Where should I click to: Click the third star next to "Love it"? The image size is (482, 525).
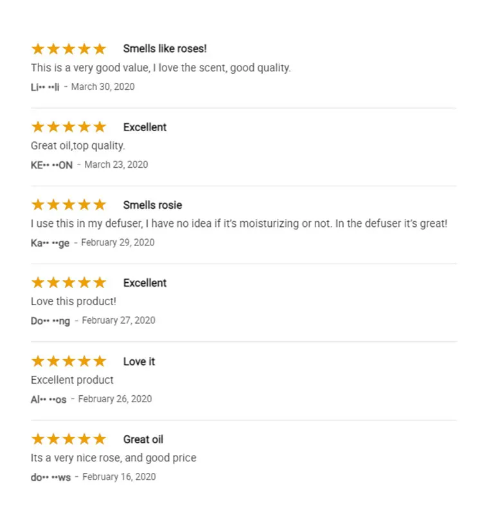click(69, 361)
